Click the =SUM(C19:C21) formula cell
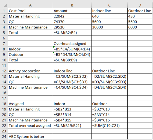 [109, 126]
